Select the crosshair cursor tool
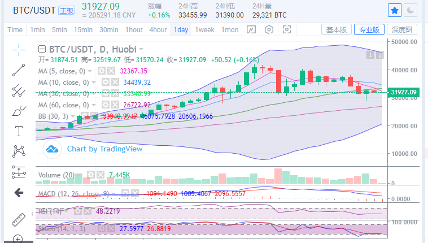This screenshot has height=243, width=428. point(19,50)
